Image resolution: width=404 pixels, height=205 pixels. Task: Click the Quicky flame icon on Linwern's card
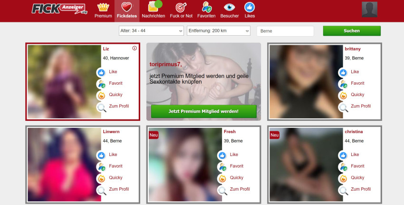pos(101,178)
